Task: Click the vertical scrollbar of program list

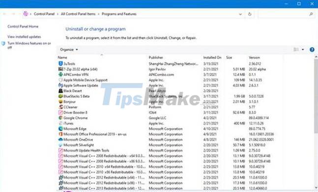Action: click(x=316, y=96)
